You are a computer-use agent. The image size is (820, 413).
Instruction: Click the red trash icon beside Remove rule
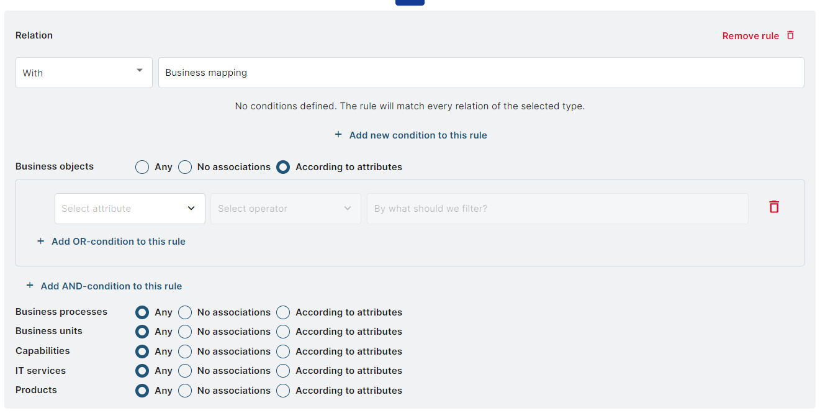pyautogui.click(x=790, y=35)
